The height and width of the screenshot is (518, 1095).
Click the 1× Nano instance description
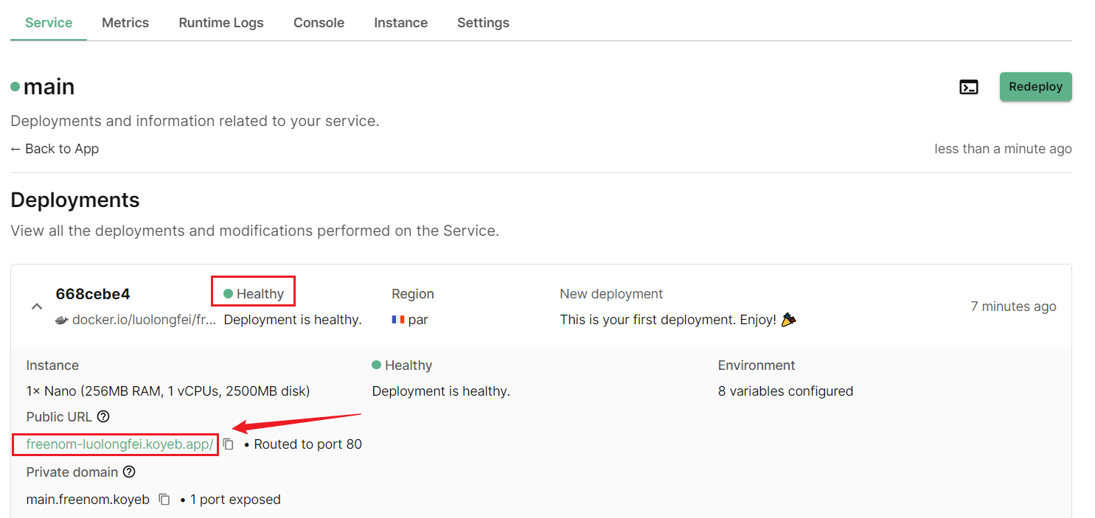[168, 391]
